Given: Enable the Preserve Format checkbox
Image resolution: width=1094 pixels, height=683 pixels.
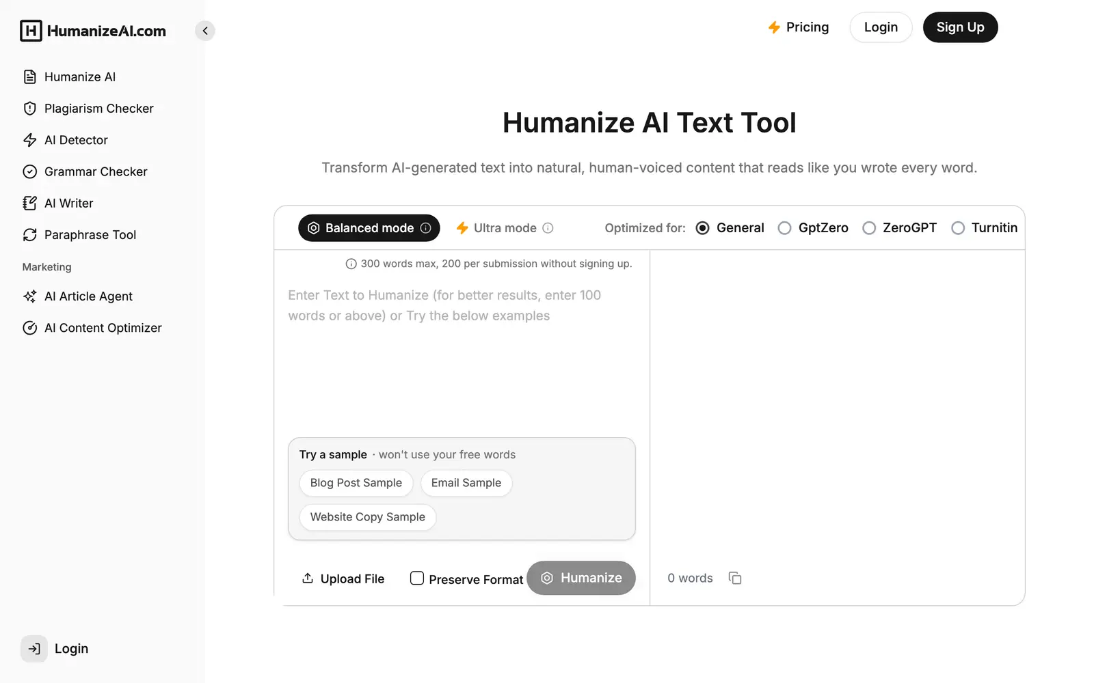Looking at the screenshot, I should pyautogui.click(x=416, y=579).
